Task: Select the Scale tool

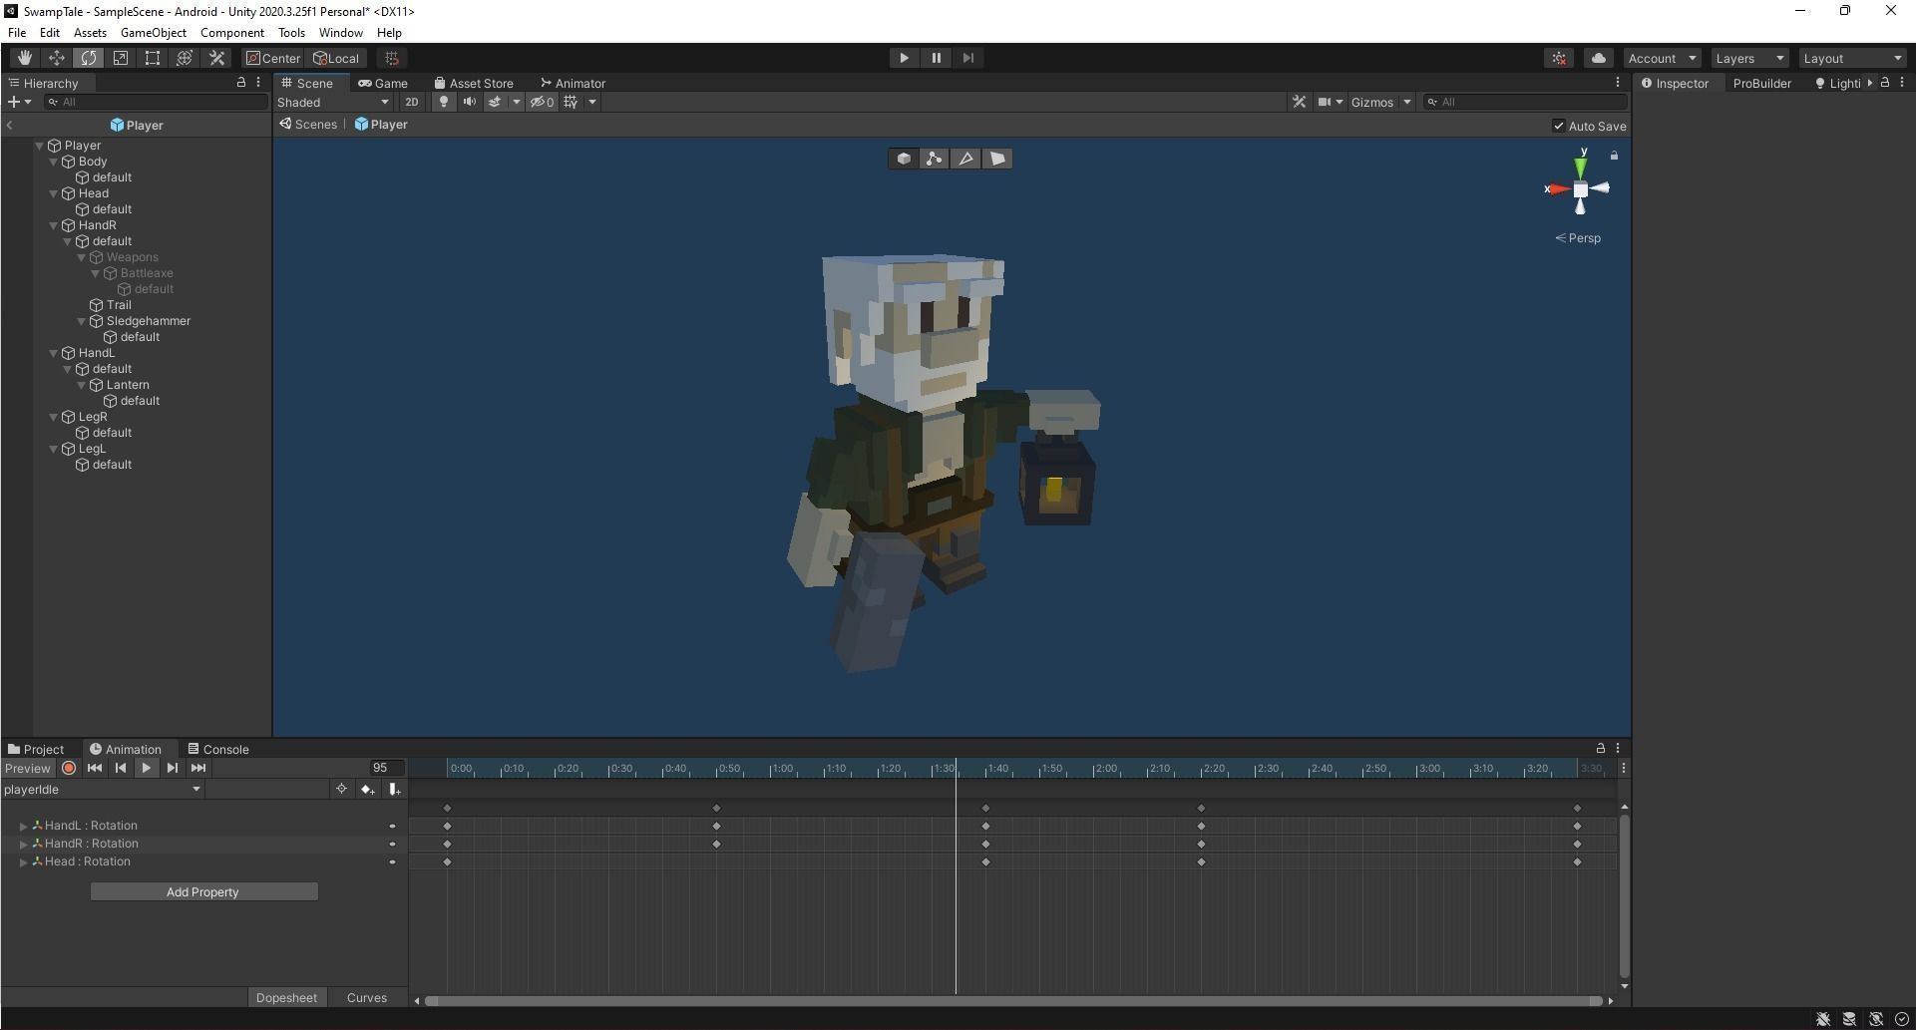Action: [x=121, y=58]
